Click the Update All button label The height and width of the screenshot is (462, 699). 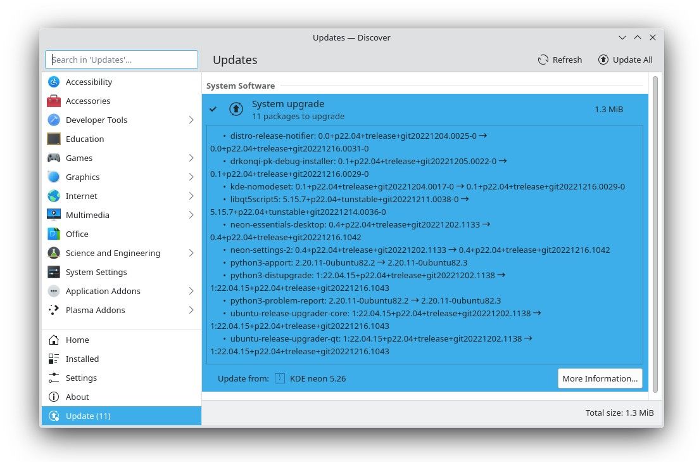click(x=633, y=60)
